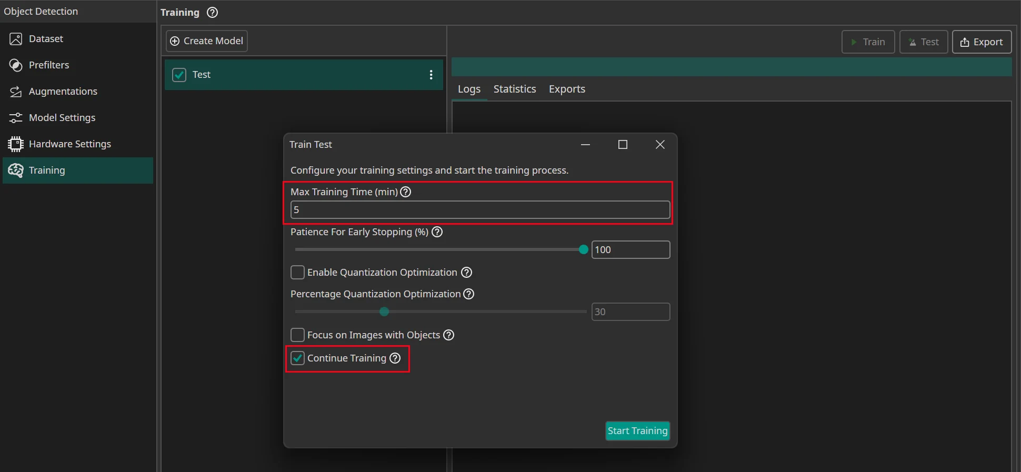Open the Exports tab
The height and width of the screenshot is (472, 1021).
(567, 89)
